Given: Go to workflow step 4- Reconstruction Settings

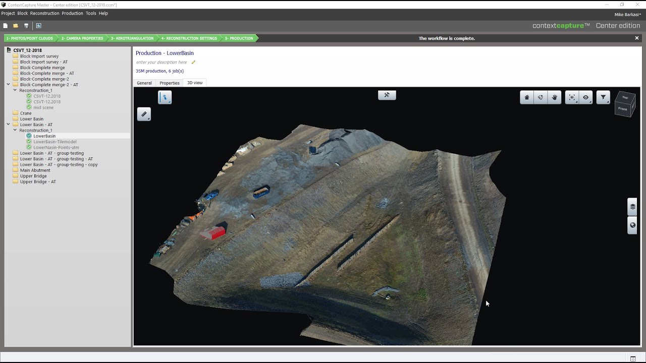Looking at the screenshot, I should (189, 38).
